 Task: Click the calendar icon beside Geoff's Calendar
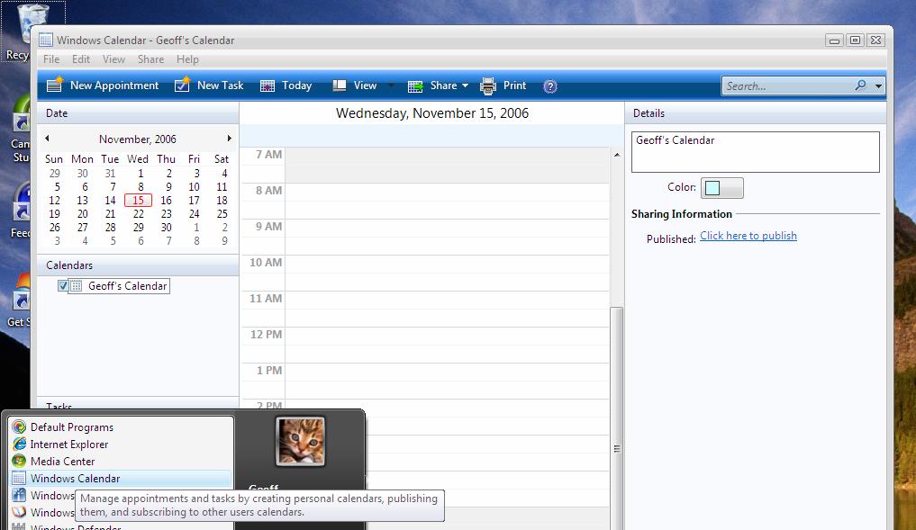76,286
